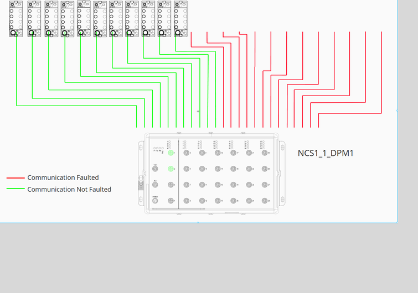This screenshot has height=293, width=418.
Task: Click the POWER connector on the DPM
Action: [155, 201]
